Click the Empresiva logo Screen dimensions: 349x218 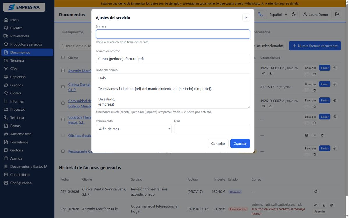[x=24, y=7]
